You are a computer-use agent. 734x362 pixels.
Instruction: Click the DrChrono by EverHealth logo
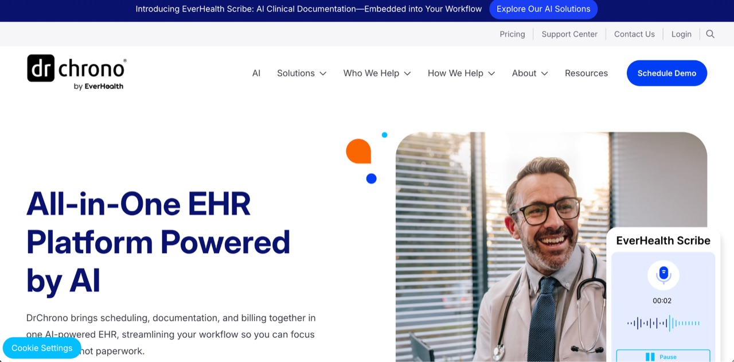tap(77, 73)
